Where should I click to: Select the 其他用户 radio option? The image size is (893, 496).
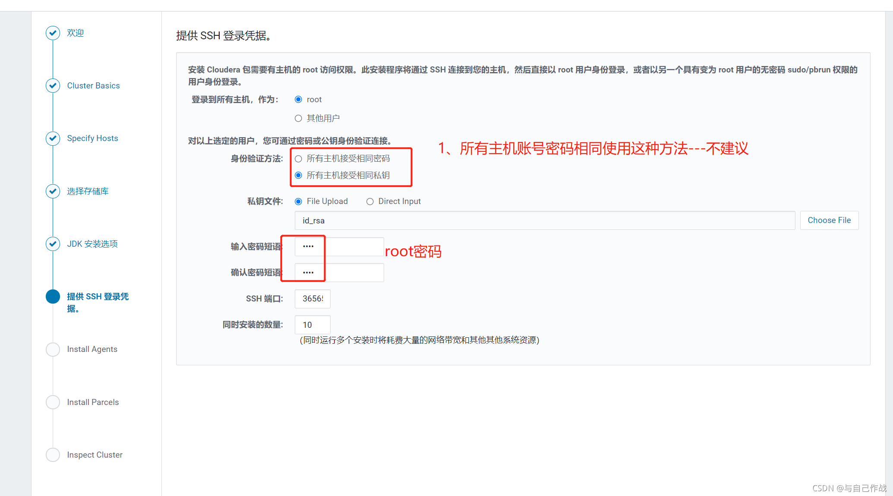pos(298,118)
